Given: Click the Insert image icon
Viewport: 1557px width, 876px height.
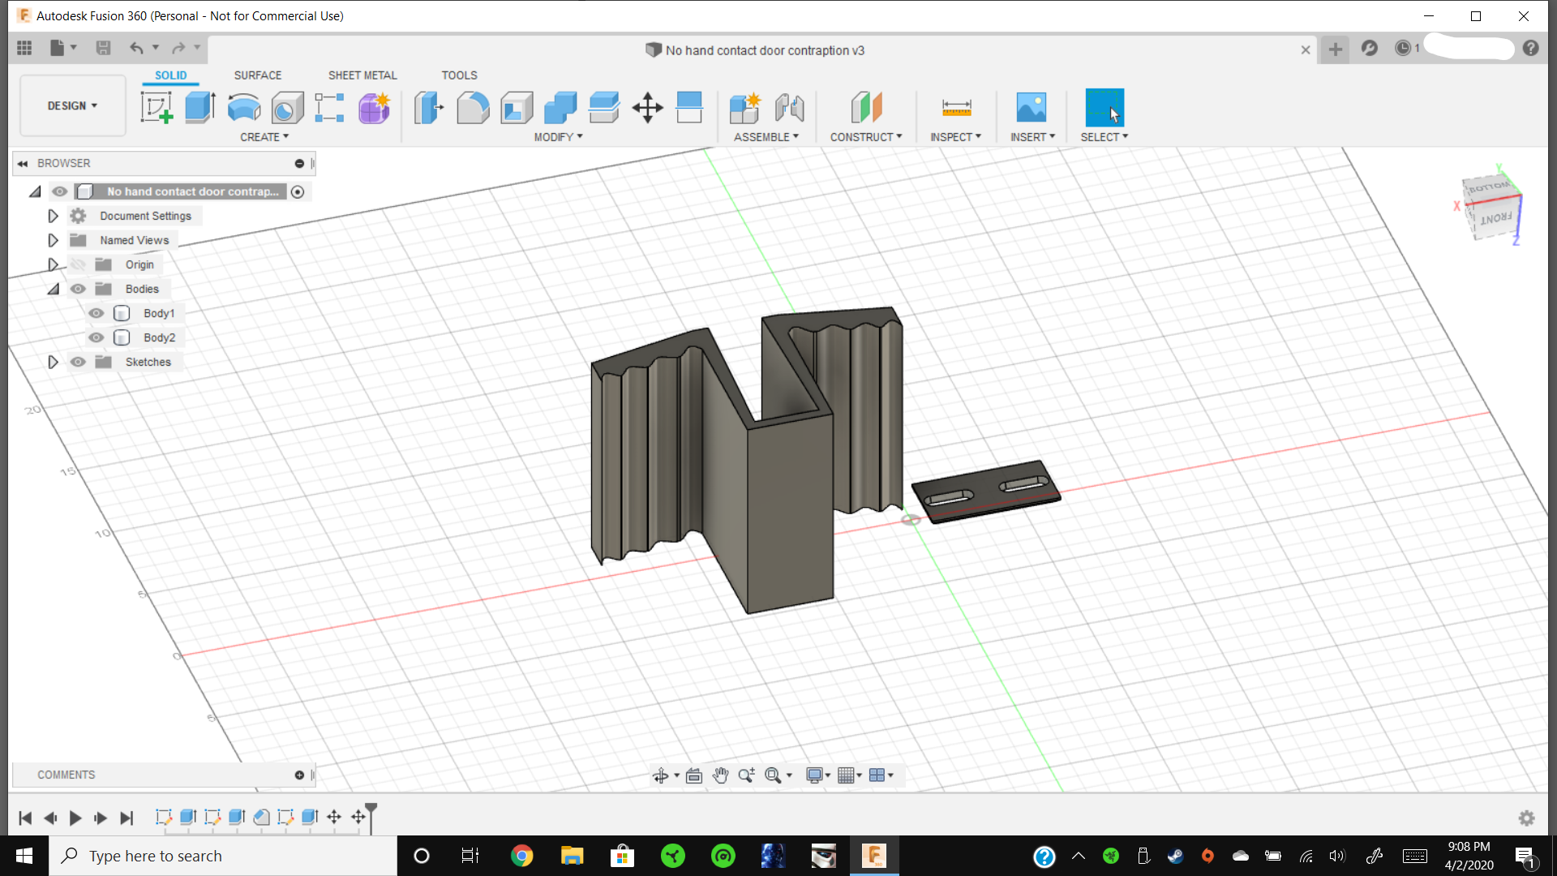Looking at the screenshot, I should pyautogui.click(x=1032, y=107).
